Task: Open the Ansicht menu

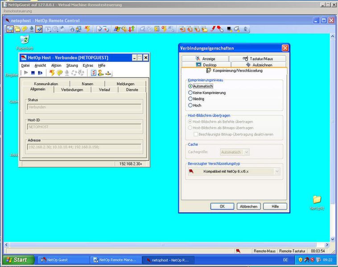Action: tap(40, 65)
